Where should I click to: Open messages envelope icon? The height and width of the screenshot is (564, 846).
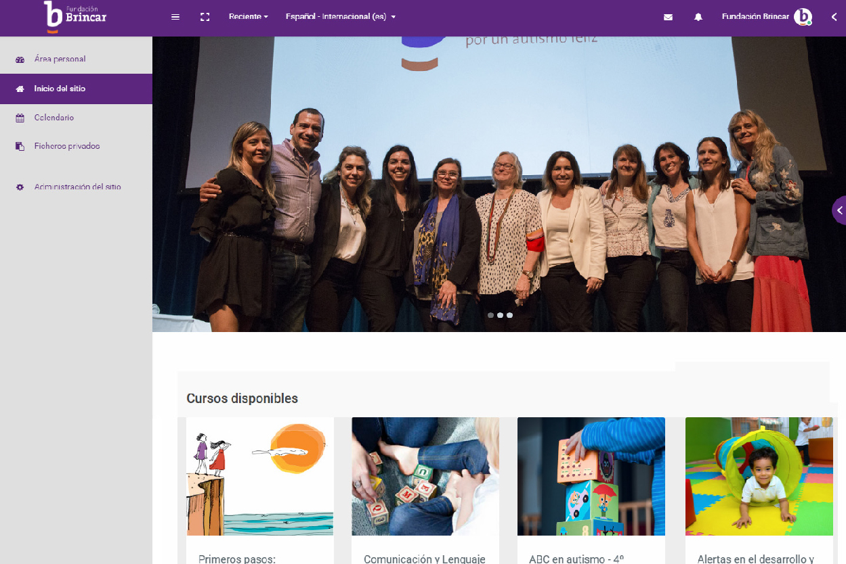tap(669, 18)
